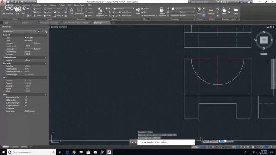
Task: Collapse the General section in Properties
Action: pyautogui.click(x=45, y=35)
